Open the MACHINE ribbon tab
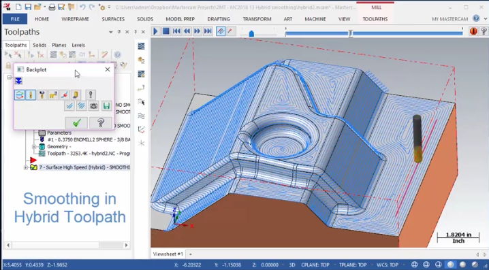 pyautogui.click(x=315, y=19)
